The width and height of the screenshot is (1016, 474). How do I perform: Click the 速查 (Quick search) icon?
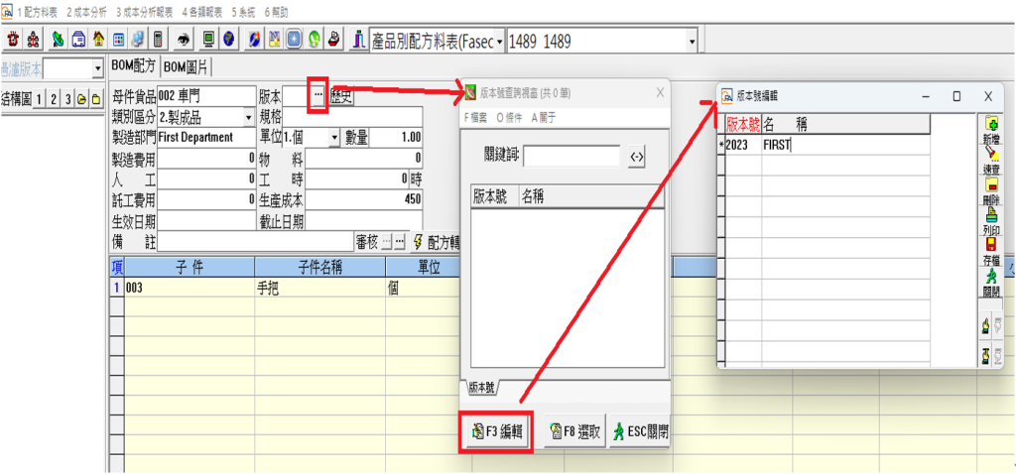coord(990,160)
